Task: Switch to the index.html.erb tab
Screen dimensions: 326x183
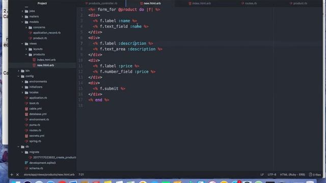Action: [x=200, y=4]
